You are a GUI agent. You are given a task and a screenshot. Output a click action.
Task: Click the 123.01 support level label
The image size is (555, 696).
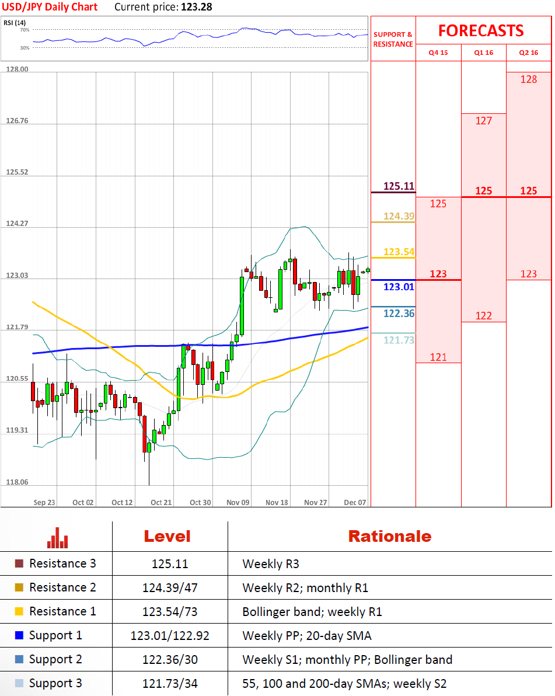[x=399, y=287]
